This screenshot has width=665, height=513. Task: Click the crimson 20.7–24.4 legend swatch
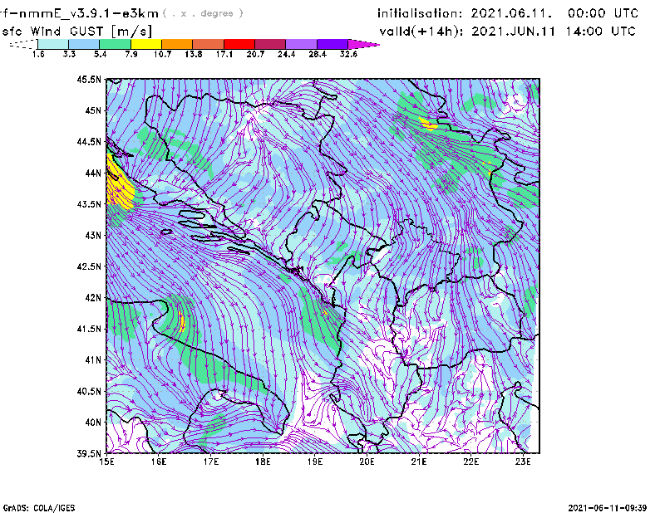(x=270, y=44)
